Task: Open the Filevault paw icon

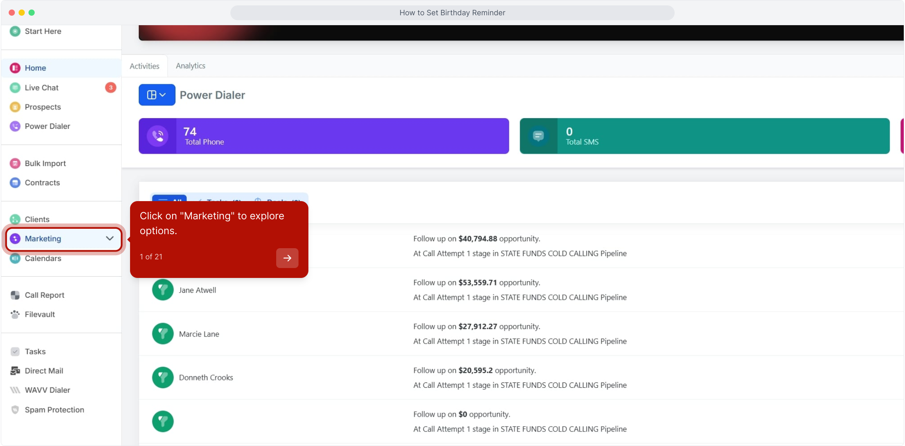Action: (15, 314)
